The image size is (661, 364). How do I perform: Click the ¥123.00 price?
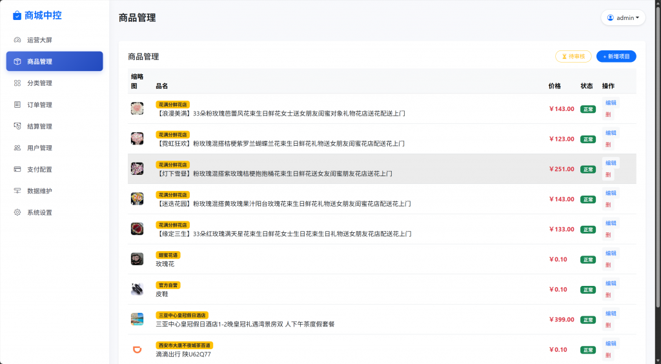(x=562, y=139)
